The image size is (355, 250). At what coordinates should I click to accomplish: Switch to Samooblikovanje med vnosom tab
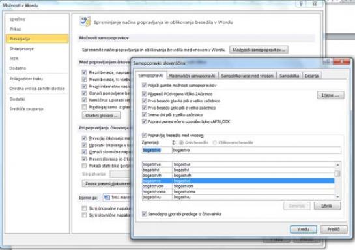248,76
